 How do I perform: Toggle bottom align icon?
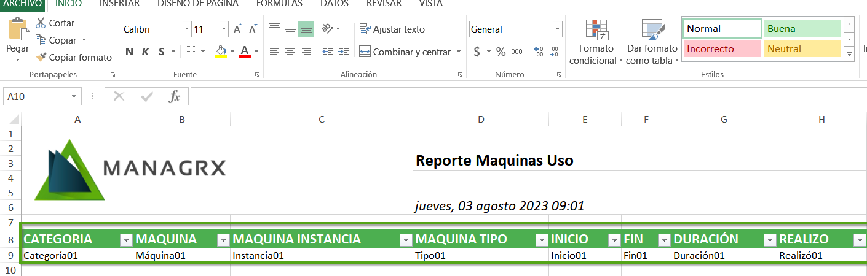tap(306, 29)
